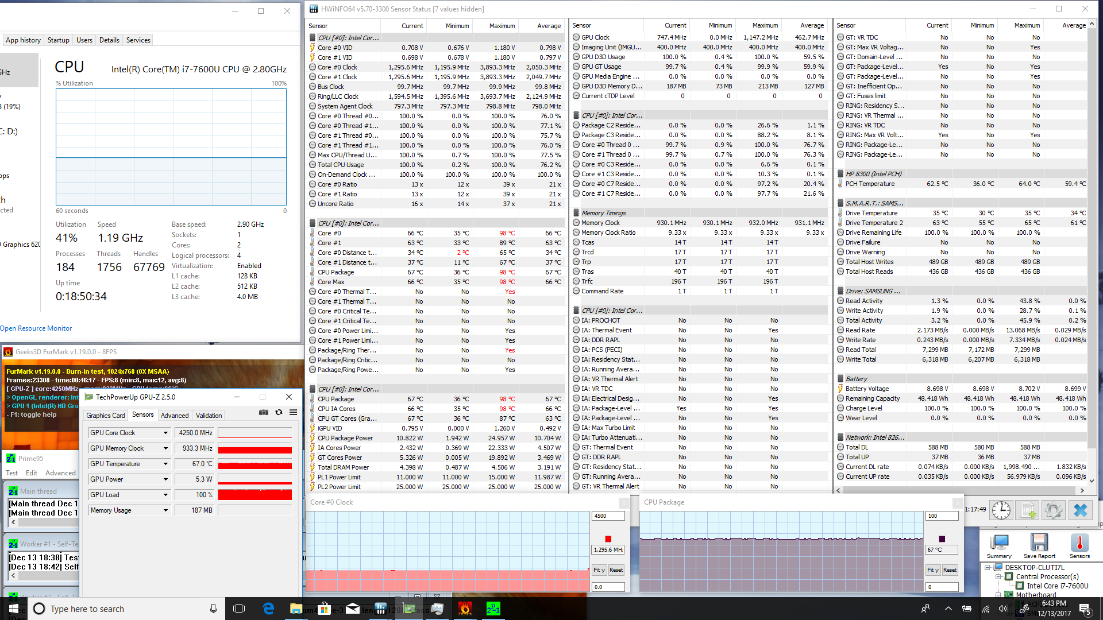Open Windows Start menu
The width and height of the screenshot is (1103, 620).
click(x=14, y=609)
